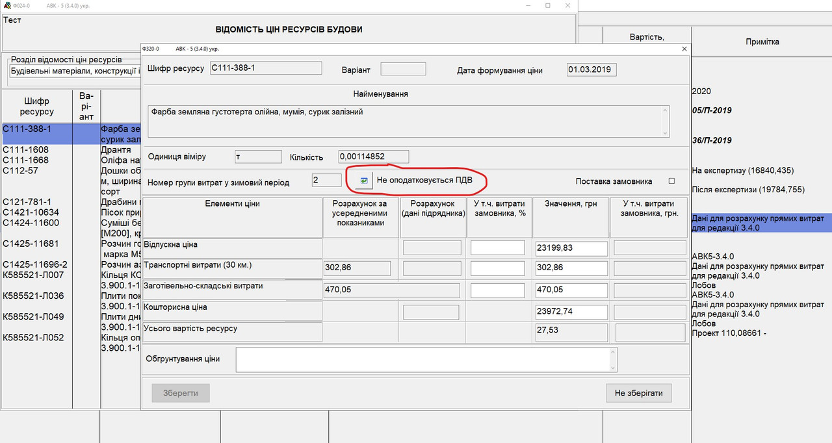Click 'Відпускна ціна' row label

point(170,245)
